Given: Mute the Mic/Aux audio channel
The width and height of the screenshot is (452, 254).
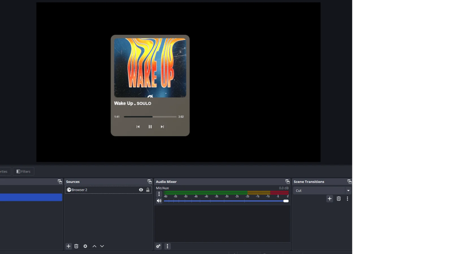Looking at the screenshot, I should pos(159,201).
